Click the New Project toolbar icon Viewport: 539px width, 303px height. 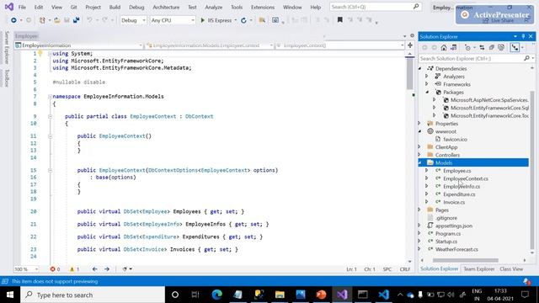pyautogui.click(x=42, y=20)
